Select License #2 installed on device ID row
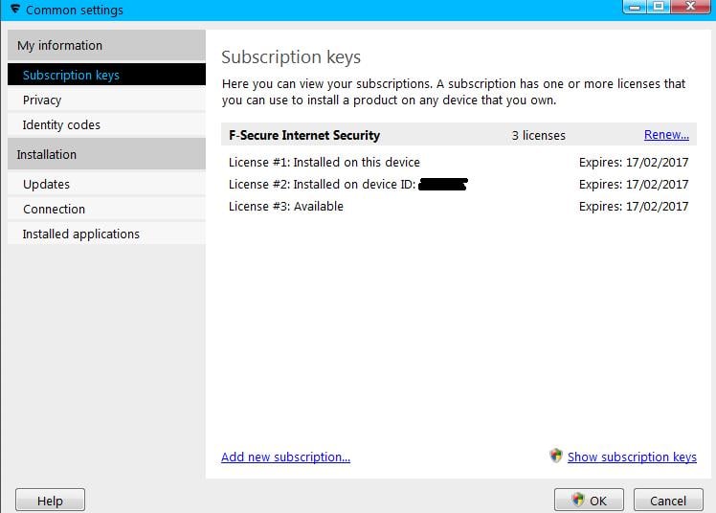The image size is (716, 513). pyautogui.click(x=459, y=184)
